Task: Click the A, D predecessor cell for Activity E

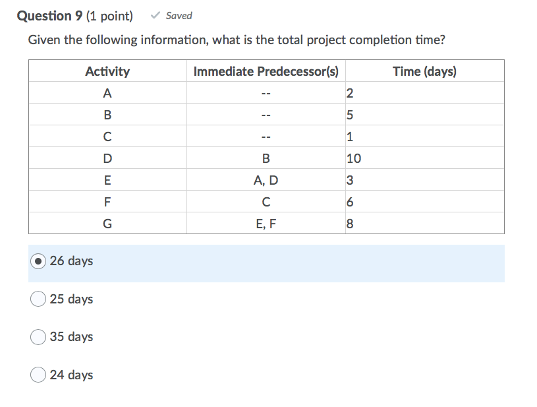Action: (266, 179)
